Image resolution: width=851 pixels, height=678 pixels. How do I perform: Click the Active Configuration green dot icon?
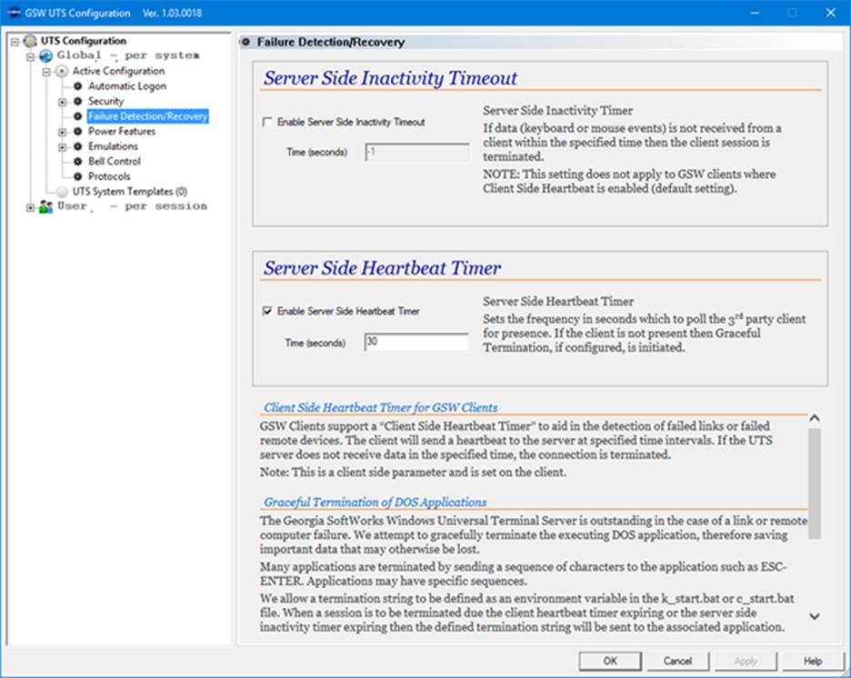pos(62,71)
